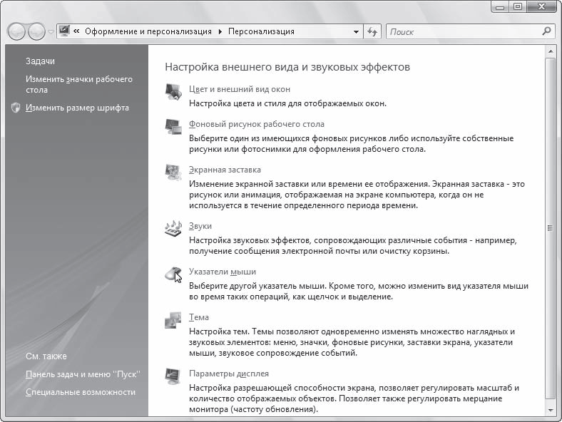Select the Персонализация breadcrumb item
This screenshot has height=422, width=562.
[261, 31]
